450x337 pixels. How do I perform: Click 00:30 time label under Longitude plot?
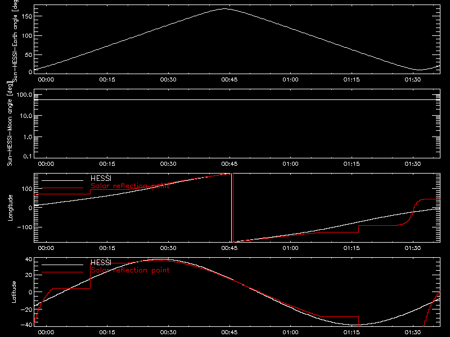pos(168,248)
